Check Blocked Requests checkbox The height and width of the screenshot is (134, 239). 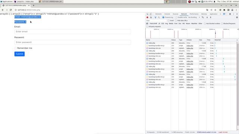(222, 23)
